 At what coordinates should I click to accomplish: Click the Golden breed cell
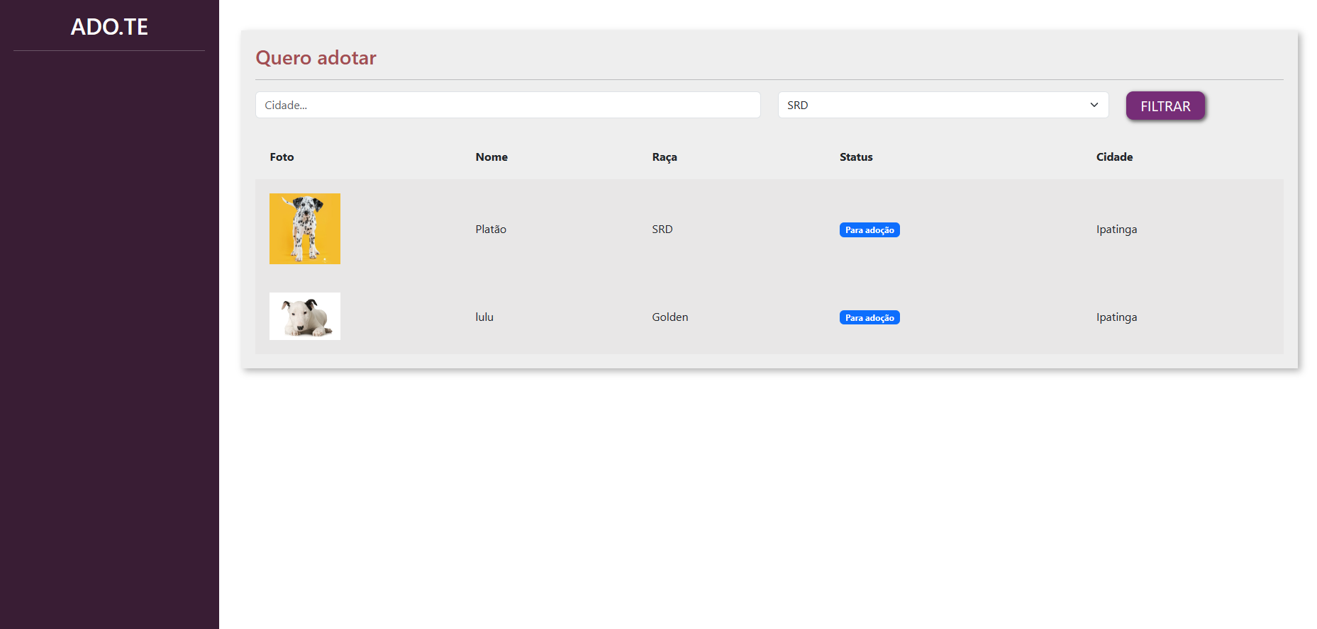click(x=670, y=317)
